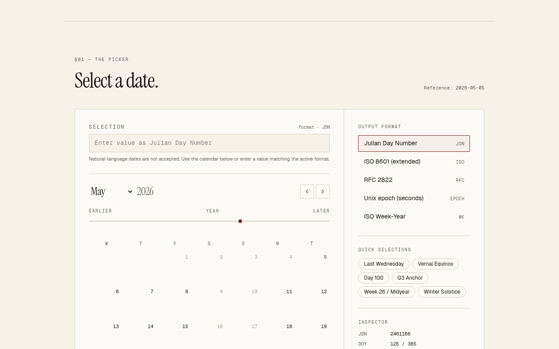Choose the Winter Solstice quick selection
Viewport: 559px width, 349px height.
(442, 292)
